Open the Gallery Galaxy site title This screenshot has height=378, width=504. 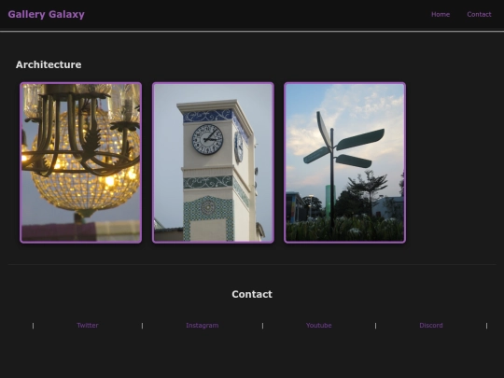[47, 14]
